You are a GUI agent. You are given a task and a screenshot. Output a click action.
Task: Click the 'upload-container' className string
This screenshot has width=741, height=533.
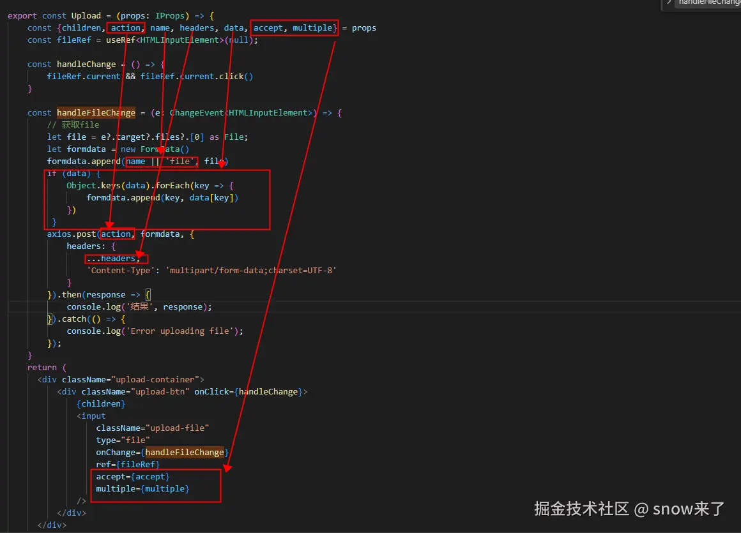tap(155, 380)
